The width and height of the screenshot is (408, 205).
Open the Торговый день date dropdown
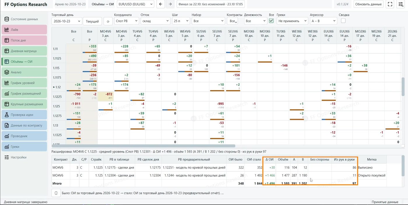pyautogui.click(x=67, y=21)
